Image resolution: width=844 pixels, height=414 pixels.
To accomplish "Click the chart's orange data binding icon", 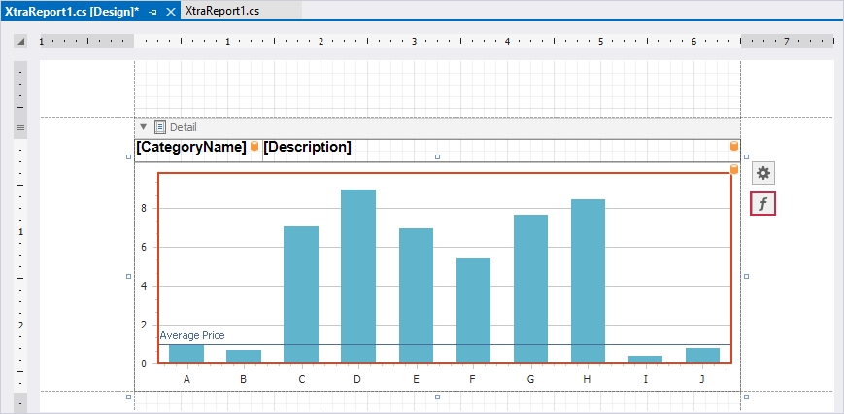I will click(734, 169).
